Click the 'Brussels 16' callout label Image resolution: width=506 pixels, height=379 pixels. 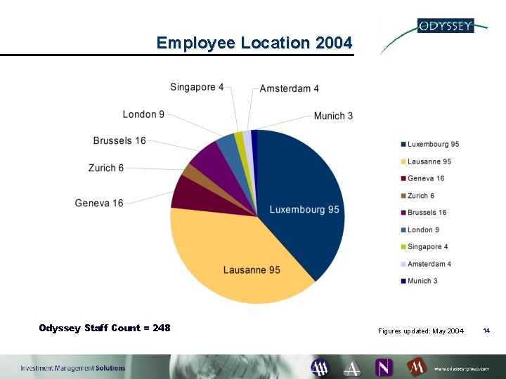pyautogui.click(x=119, y=140)
